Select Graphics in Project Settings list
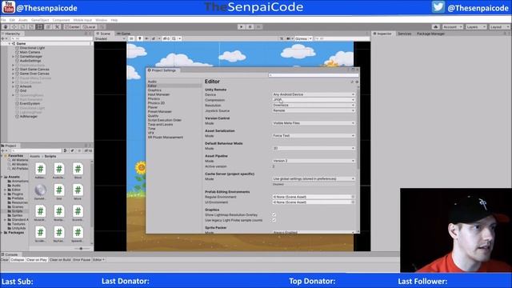 point(154,90)
